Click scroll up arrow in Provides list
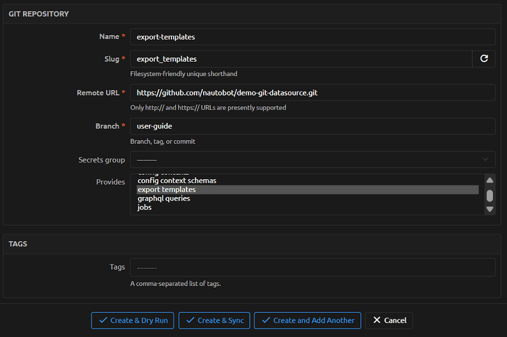The width and height of the screenshot is (507, 337). (x=490, y=181)
